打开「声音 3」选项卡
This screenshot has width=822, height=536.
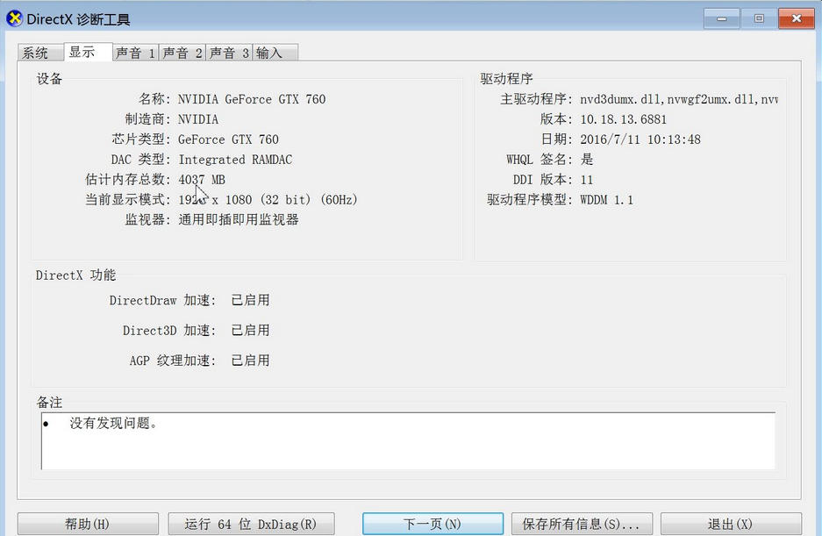point(229,52)
